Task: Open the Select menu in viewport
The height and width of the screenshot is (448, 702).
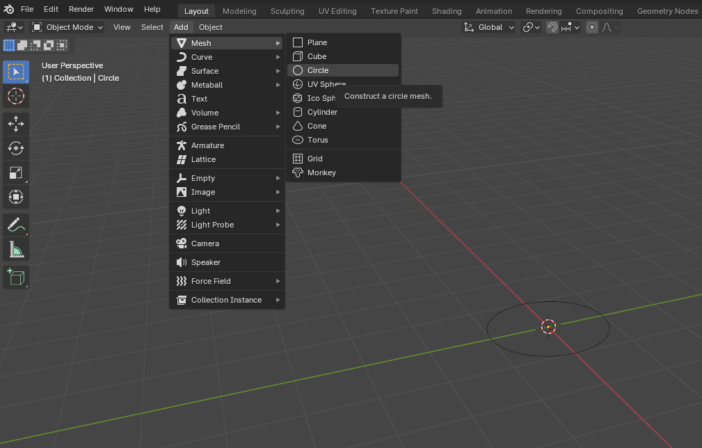Action: (152, 27)
